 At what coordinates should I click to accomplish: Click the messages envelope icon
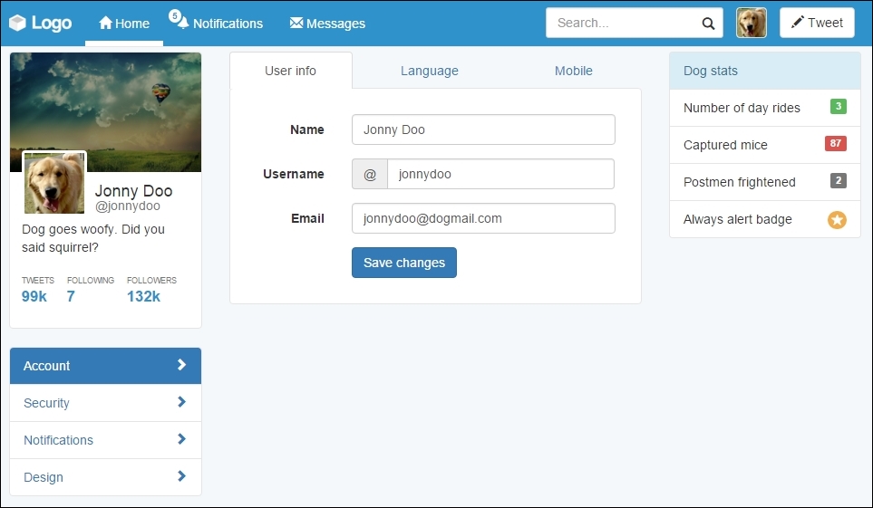[x=296, y=23]
